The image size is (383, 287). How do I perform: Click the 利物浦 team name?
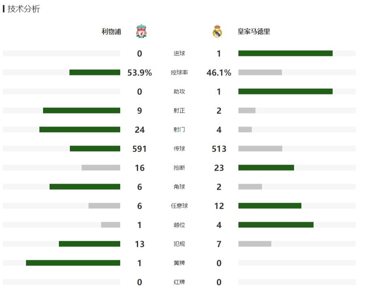point(111,32)
